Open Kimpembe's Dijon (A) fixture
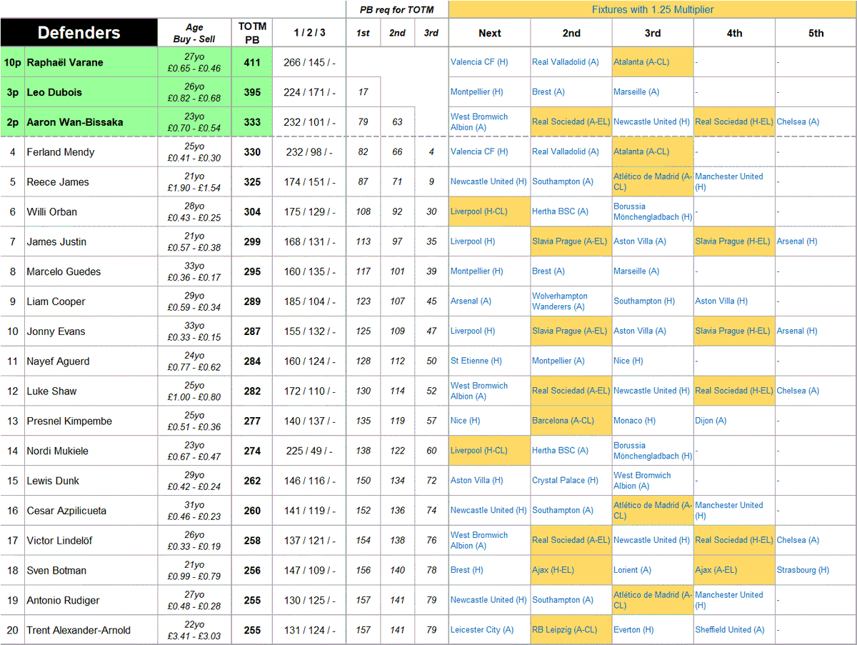The height and width of the screenshot is (645, 857). pos(711,421)
